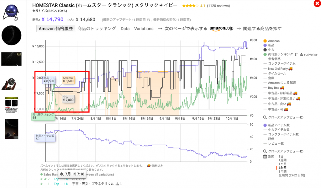This screenshot has width=321, height=188.
Task: Select the 1年間 time range
Action: pyautogui.click(x=283, y=171)
